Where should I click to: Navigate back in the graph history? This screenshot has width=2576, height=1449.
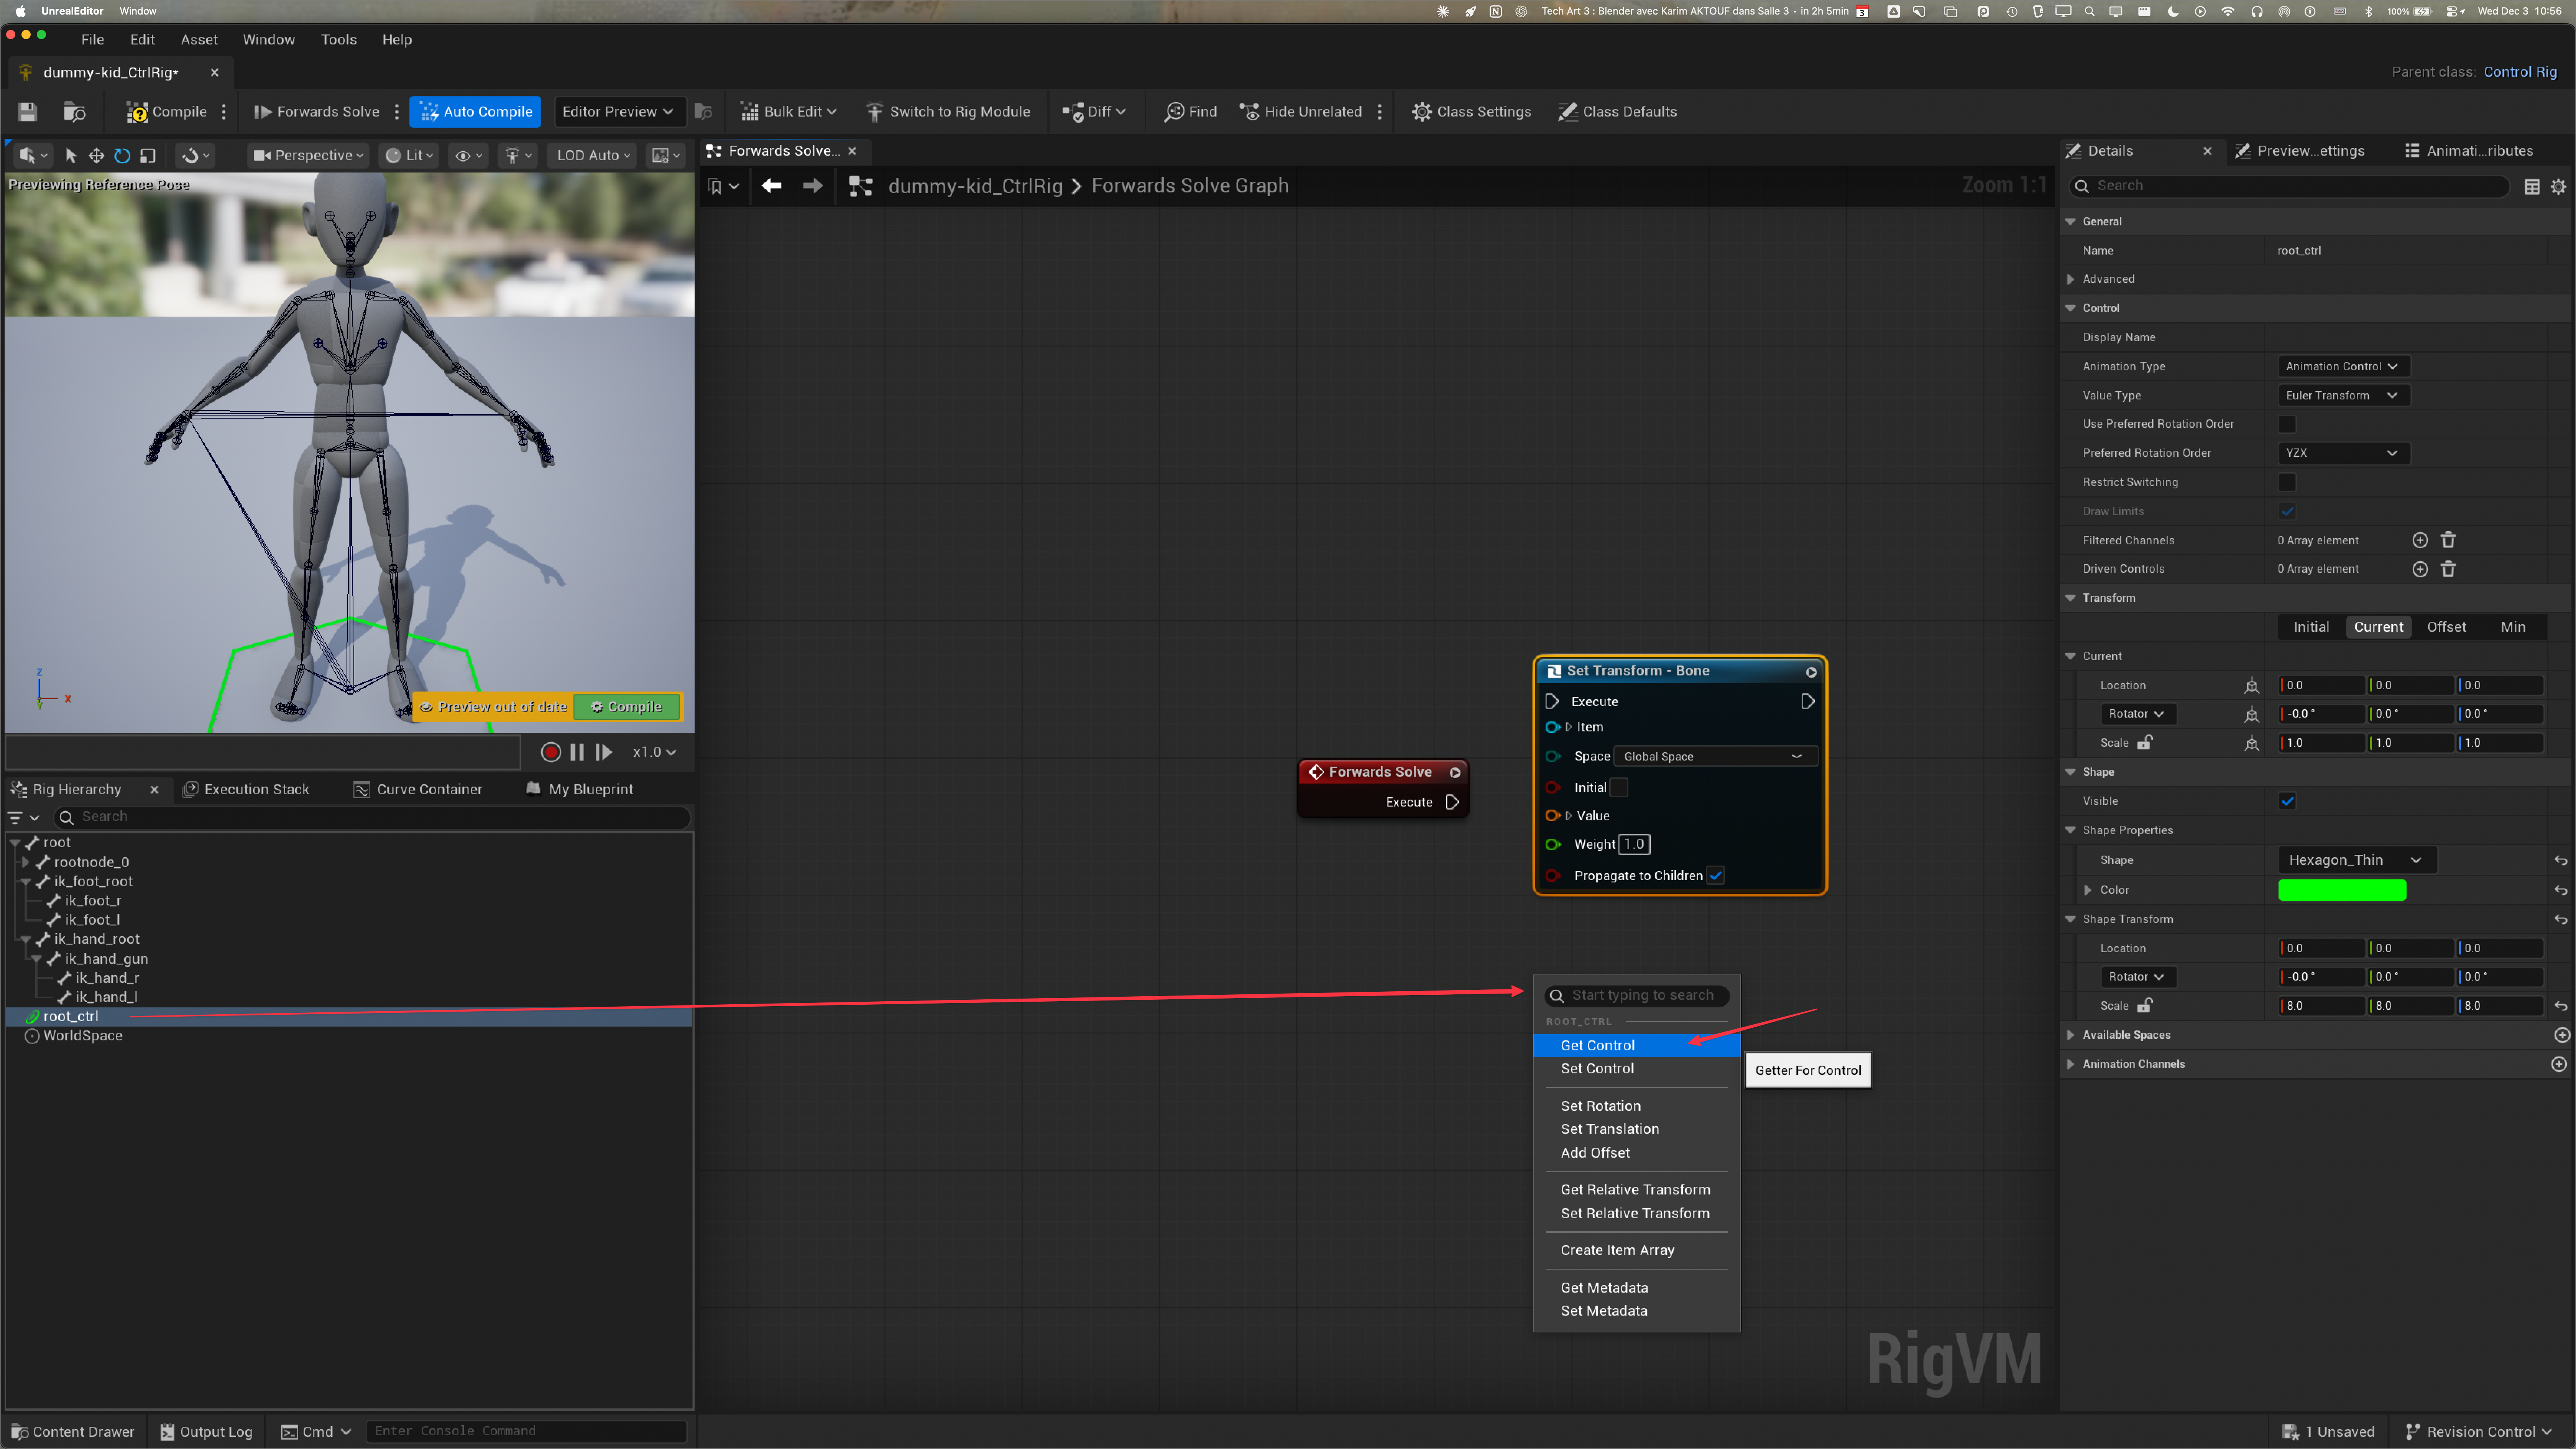point(771,186)
